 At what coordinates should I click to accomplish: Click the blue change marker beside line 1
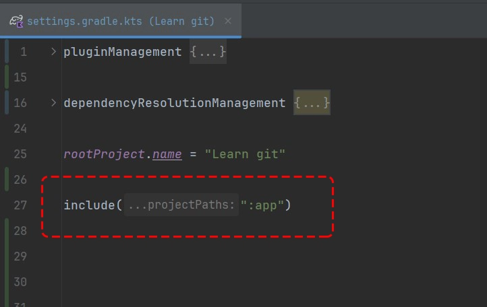point(6,52)
